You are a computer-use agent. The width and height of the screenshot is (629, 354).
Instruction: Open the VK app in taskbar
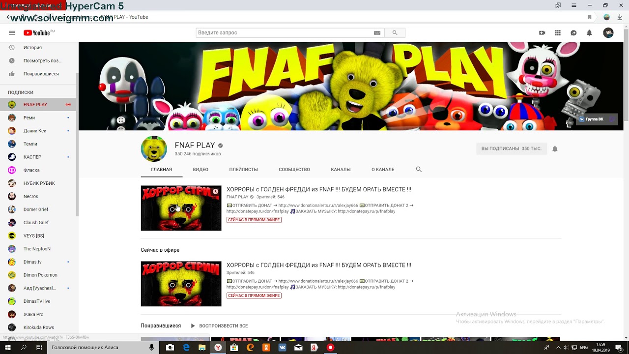pos(282,347)
